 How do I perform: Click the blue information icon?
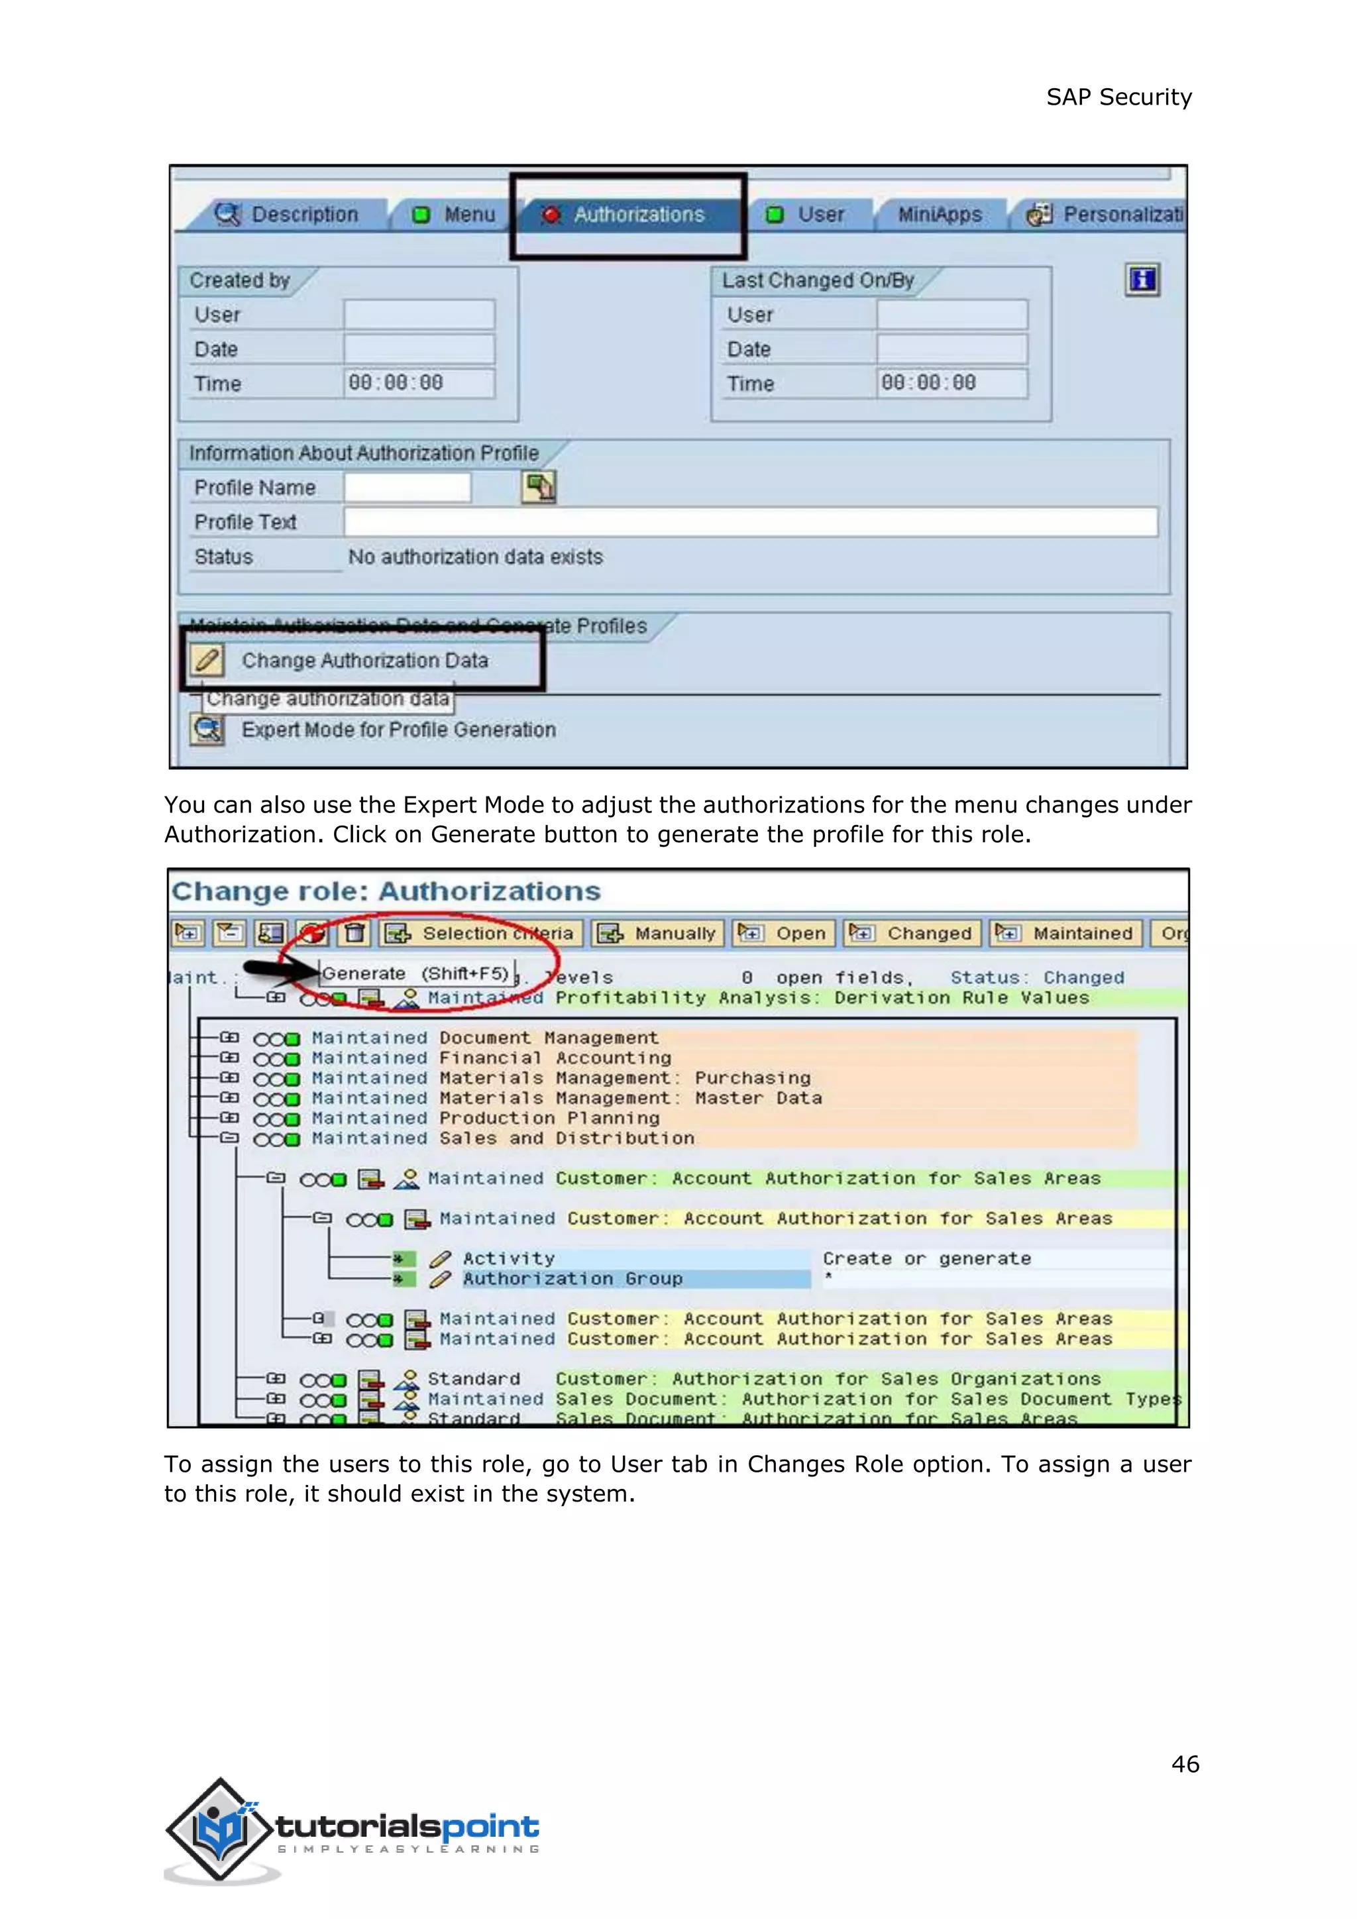tap(1142, 279)
